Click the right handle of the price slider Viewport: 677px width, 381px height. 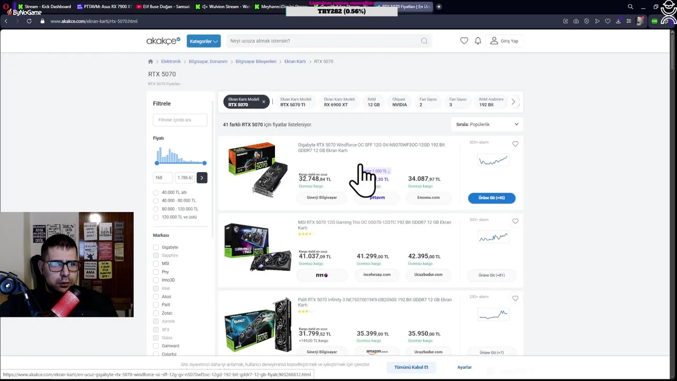204,163
